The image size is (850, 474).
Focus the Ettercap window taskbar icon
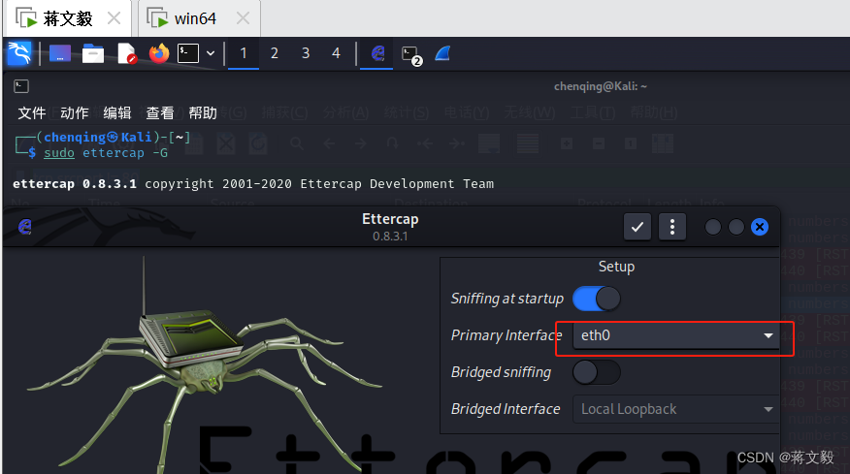(377, 53)
